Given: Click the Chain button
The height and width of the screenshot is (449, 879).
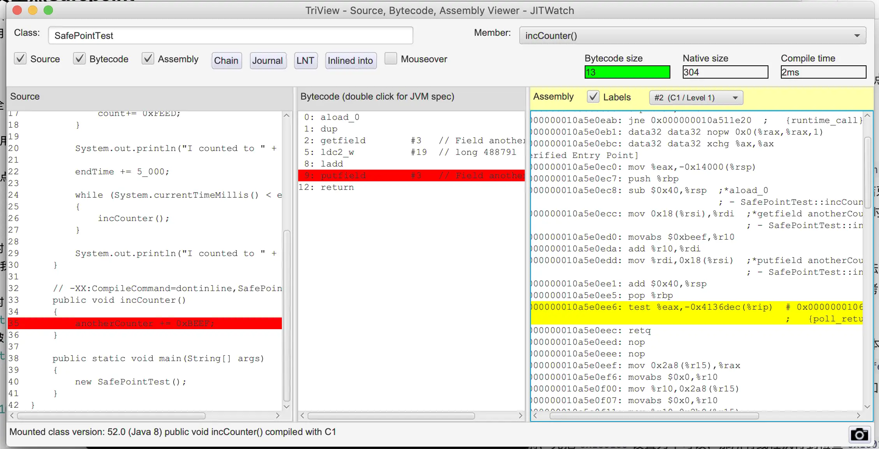Looking at the screenshot, I should click(x=226, y=61).
